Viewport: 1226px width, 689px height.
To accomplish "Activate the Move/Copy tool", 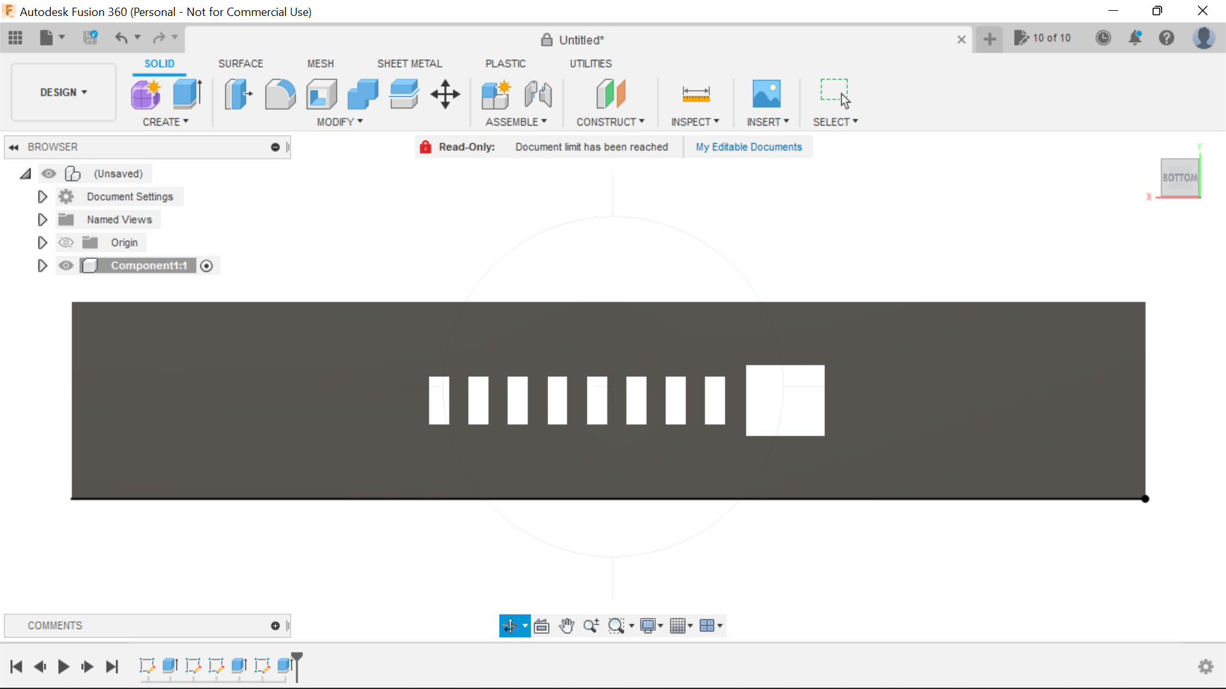I will pyautogui.click(x=444, y=94).
